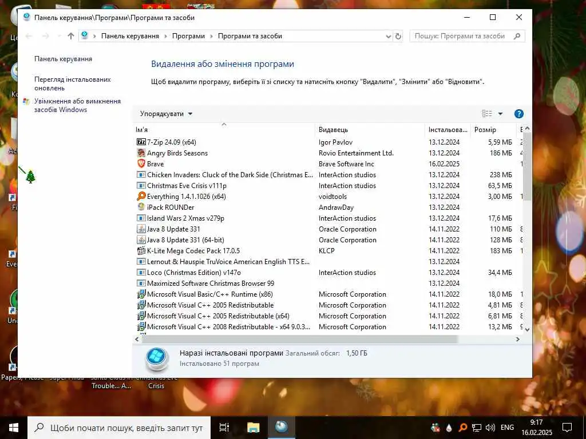Click the horizontal scroll right arrow

[517, 340]
